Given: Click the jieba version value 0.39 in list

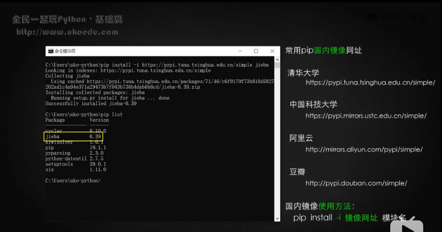Looking at the screenshot, I should 95,136.
